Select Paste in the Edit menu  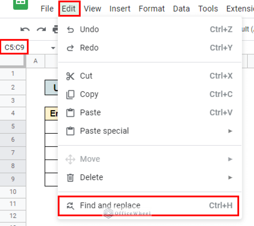[150, 113]
